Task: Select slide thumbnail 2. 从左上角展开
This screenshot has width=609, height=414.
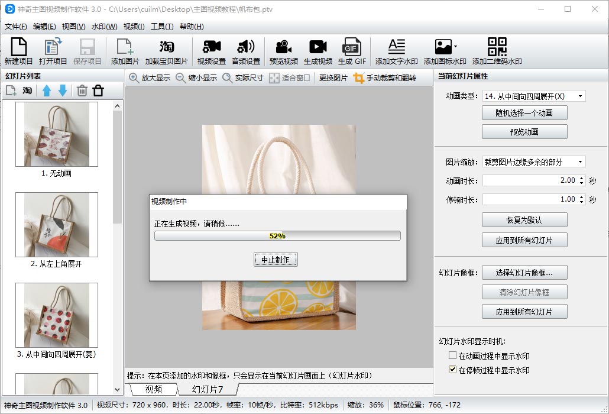Action: 57,225
